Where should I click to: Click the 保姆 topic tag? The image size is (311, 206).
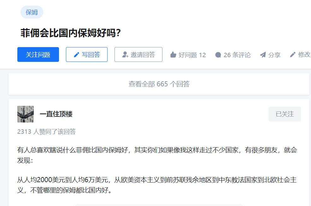(x=32, y=12)
